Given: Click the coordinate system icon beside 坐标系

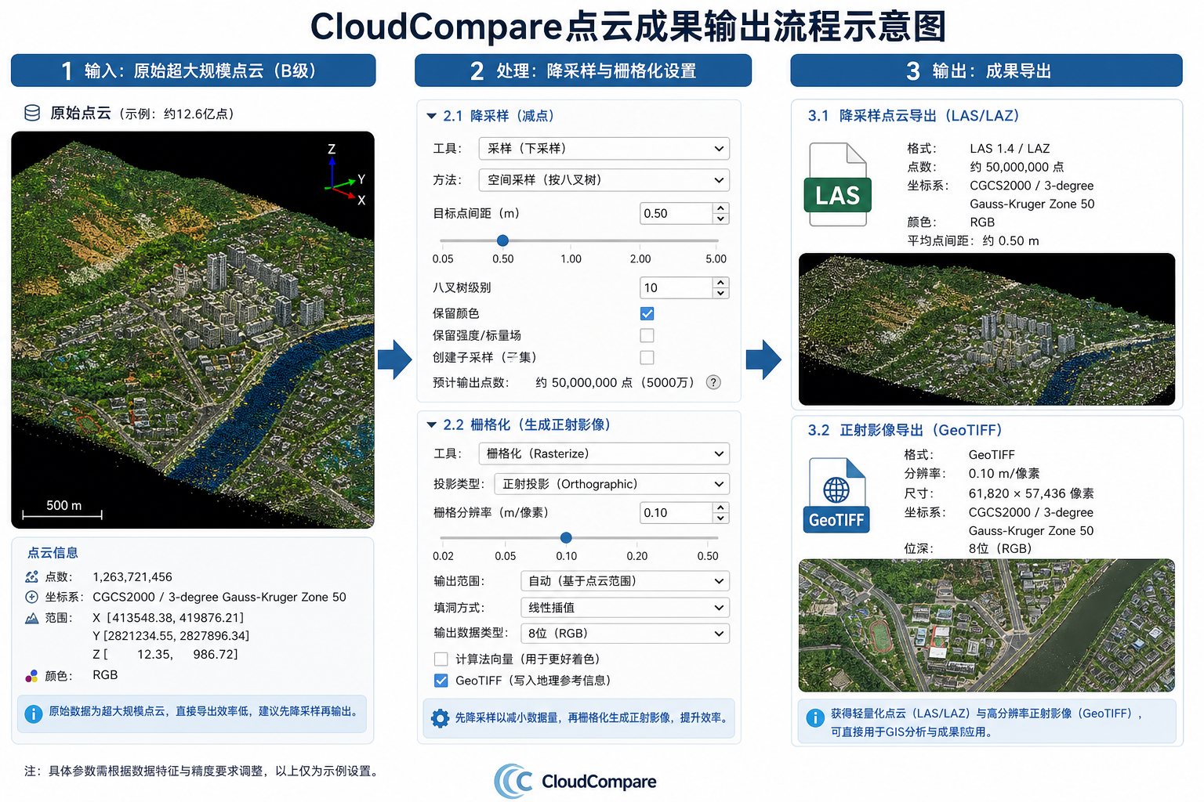Looking at the screenshot, I should click(31, 597).
